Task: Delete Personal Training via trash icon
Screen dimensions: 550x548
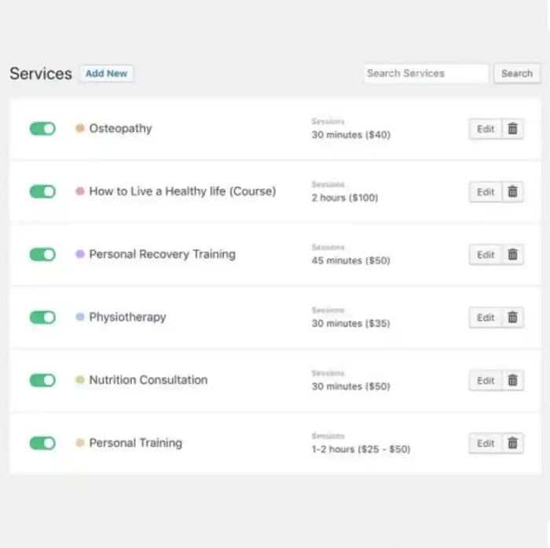Action: tap(512, 443)
